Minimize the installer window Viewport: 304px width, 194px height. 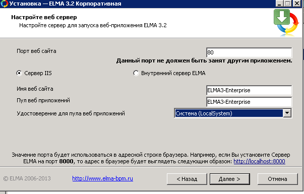[x=279, y=4]
